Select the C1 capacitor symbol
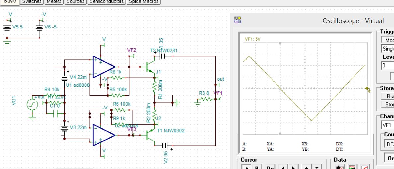The width and height of the screenshot is (394, 169). pos(56,113)
